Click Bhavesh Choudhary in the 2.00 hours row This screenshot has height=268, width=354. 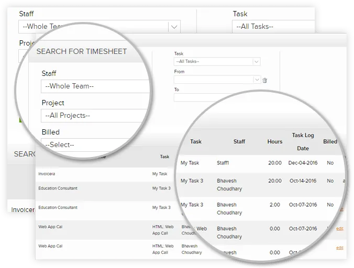click(x=229, y=209)
